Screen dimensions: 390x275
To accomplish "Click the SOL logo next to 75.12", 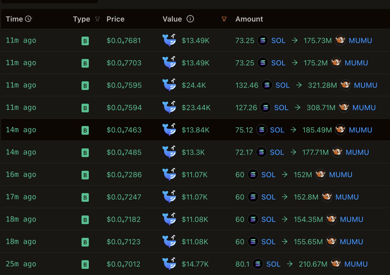I will [262, 130].
